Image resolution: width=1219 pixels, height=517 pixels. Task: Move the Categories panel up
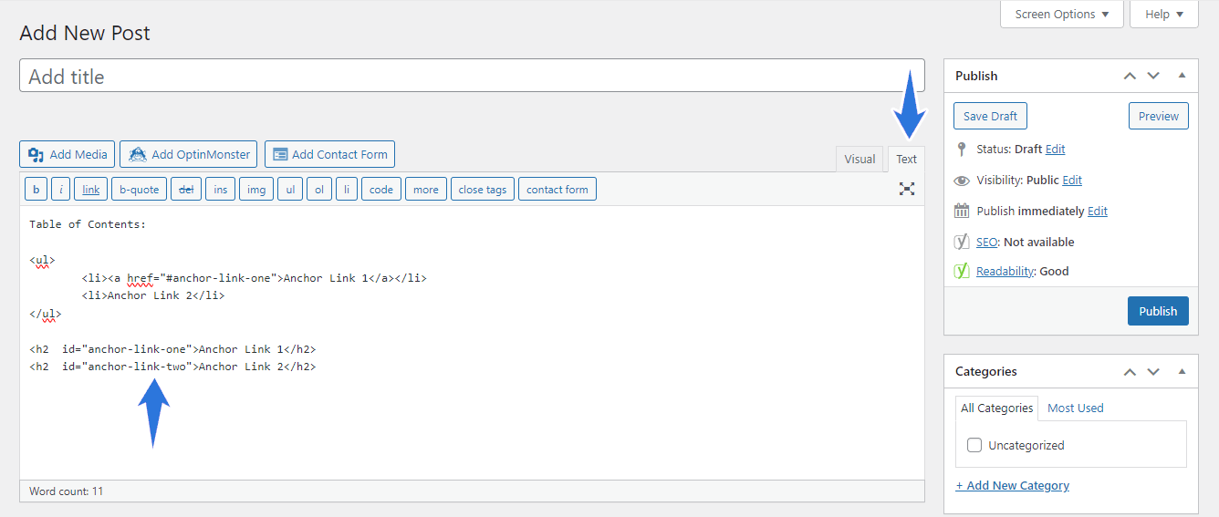[1130, 371]
